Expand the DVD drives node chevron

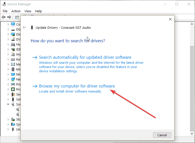point(8,39)
